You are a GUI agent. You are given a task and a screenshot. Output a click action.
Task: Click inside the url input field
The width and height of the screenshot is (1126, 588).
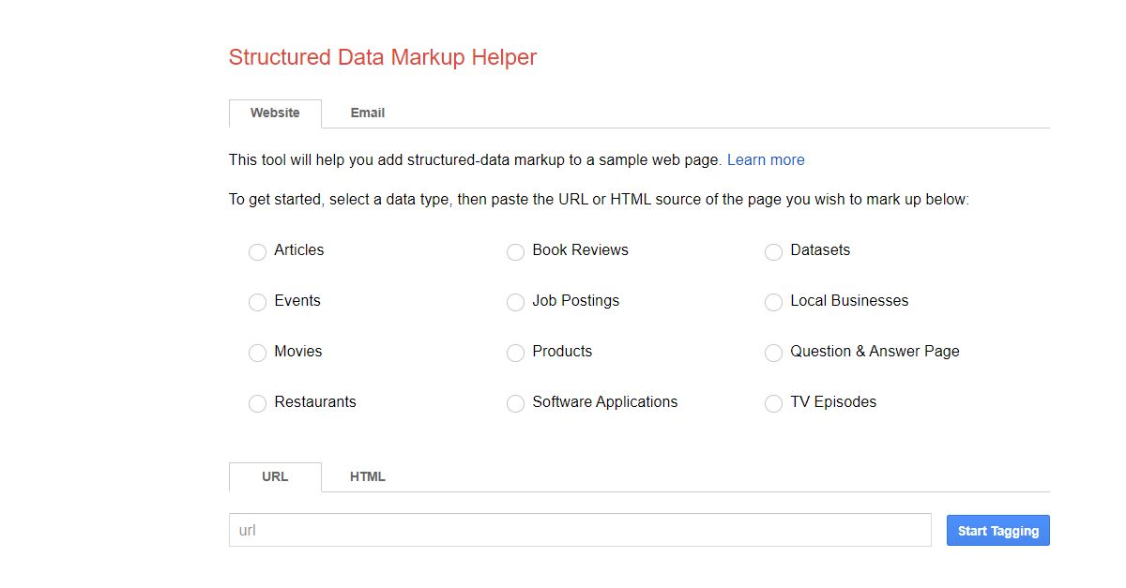click(579, 530)
